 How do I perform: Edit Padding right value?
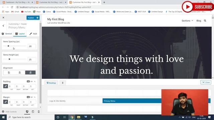(x=18, y=86)
